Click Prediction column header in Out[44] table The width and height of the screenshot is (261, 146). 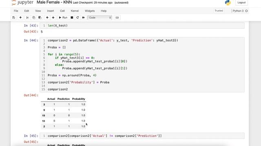64,99
